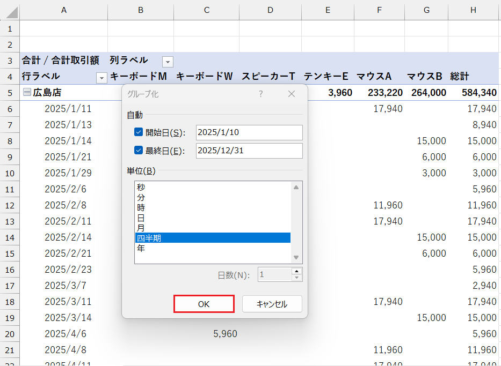Select the row 12 header
The width and height of the screenshot is (501, 366).
point(9,205)
